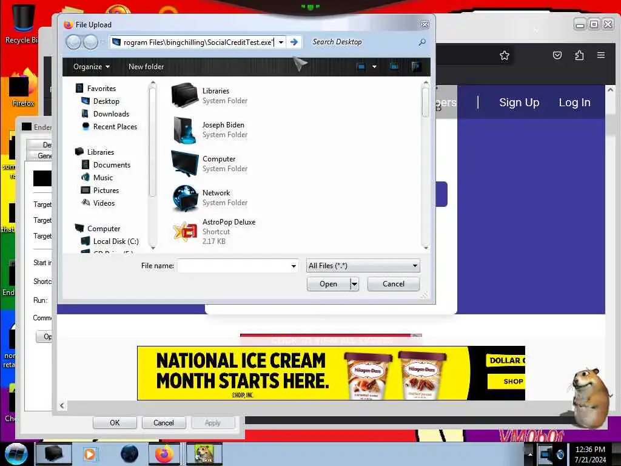Open the All Files type filter dropdown
621x466 pixels.
click(x=363, y=266)
